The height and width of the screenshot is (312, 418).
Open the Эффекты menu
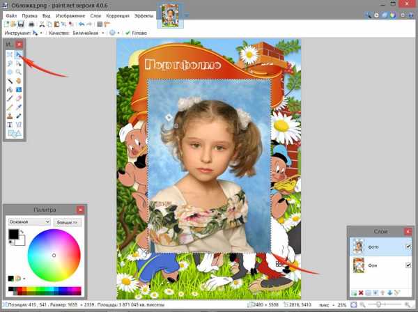click(144, 16)
